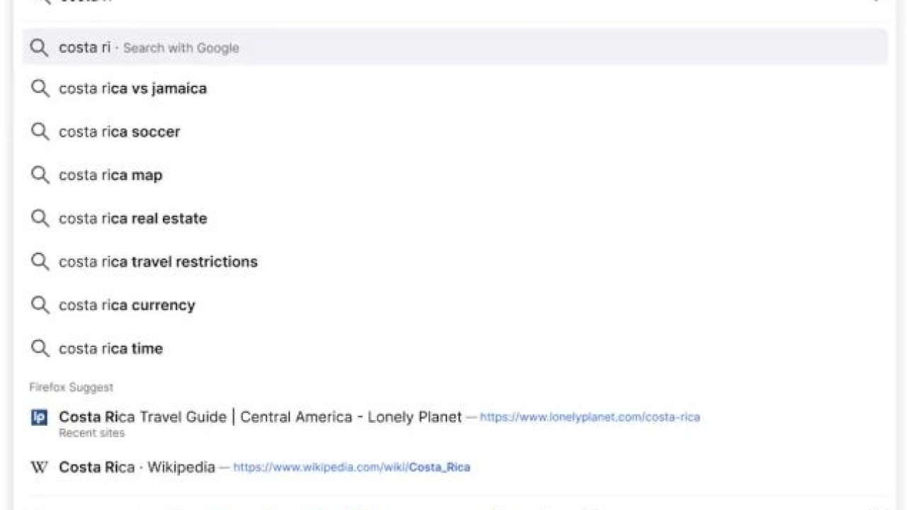Viewport: 907px width, 510px height.
Task: Click the wikipedia.com/wiki/Costa_Rica URL
Action: pos(351,467)
